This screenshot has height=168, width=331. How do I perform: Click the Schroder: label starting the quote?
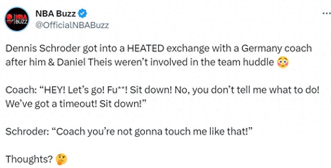point(27,132)
